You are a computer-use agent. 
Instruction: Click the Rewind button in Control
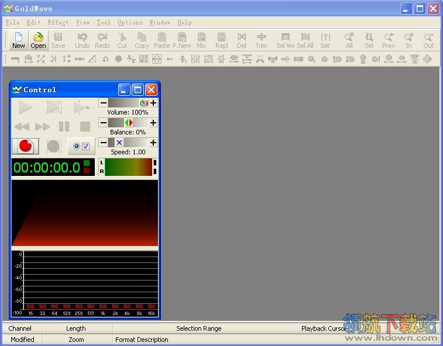point(21,126)
